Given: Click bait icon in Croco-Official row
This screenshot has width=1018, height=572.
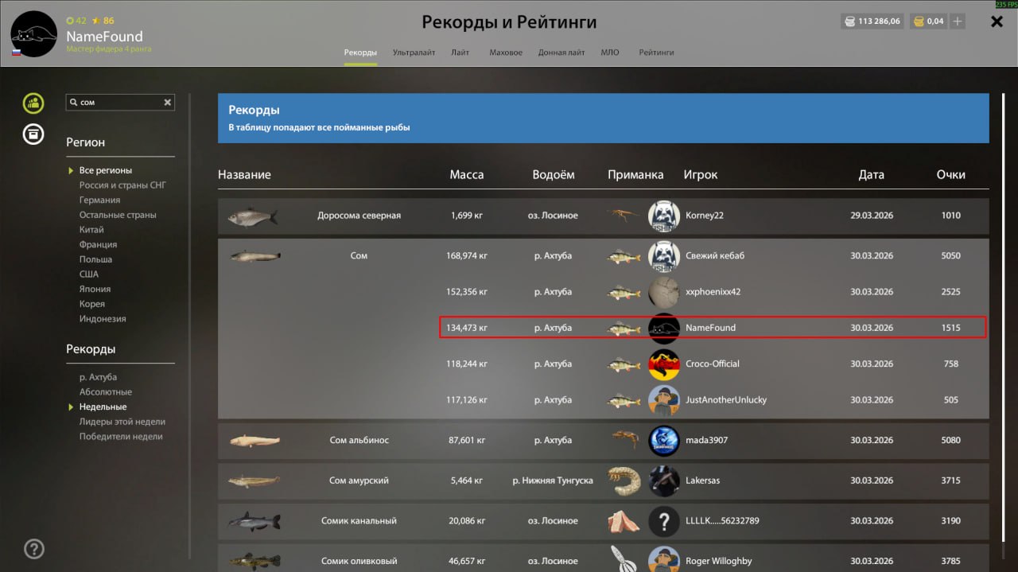Looking at the screenshot, I should (x=624, y=364).
